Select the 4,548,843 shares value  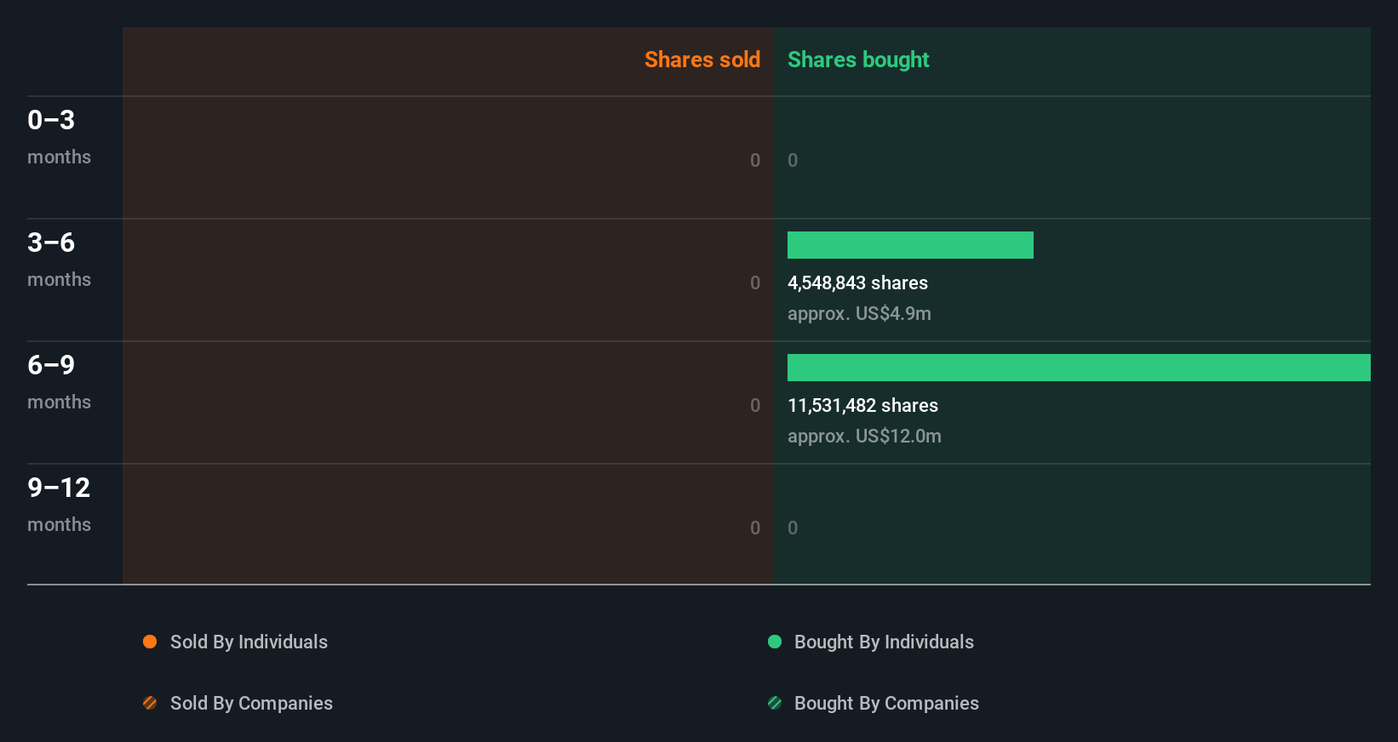coord(857,283)
